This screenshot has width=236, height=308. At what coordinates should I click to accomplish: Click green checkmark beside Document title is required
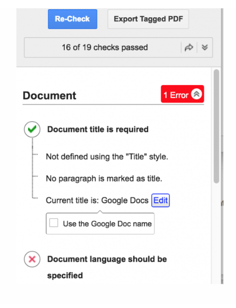[32, 129]
